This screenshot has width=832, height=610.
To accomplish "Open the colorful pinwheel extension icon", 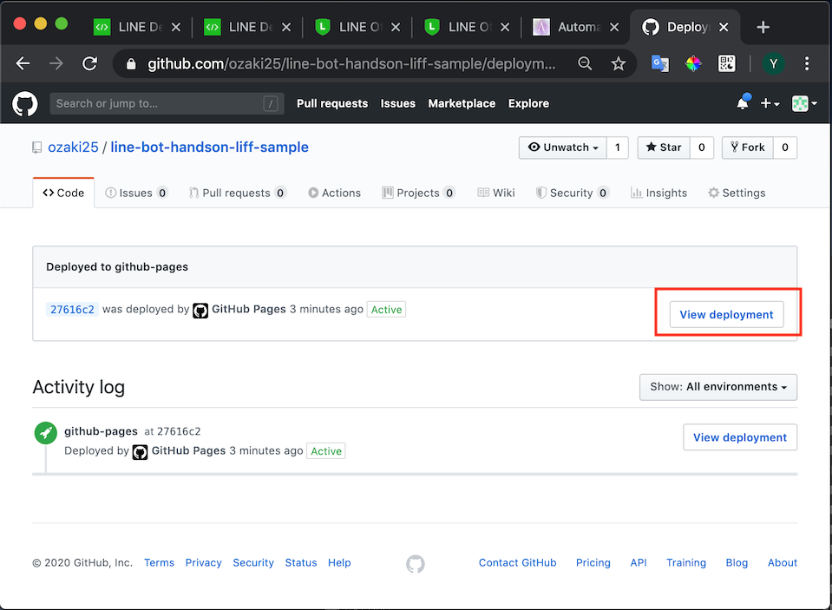I will 693,63.
